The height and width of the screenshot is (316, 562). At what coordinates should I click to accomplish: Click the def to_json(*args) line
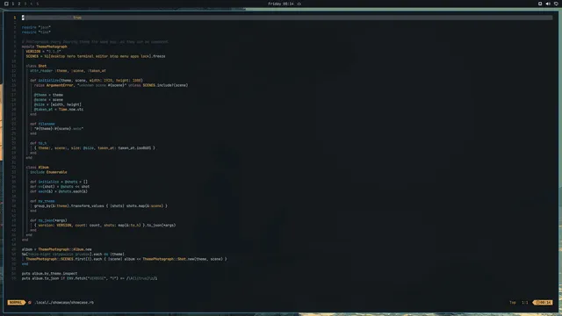coord(48,220)
